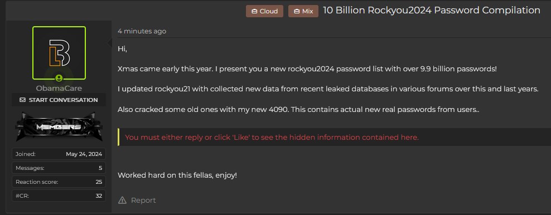The height and width of the screenshot is (215, 551).
Task: Click the Reaction score row
Action: tap(59, 182)
